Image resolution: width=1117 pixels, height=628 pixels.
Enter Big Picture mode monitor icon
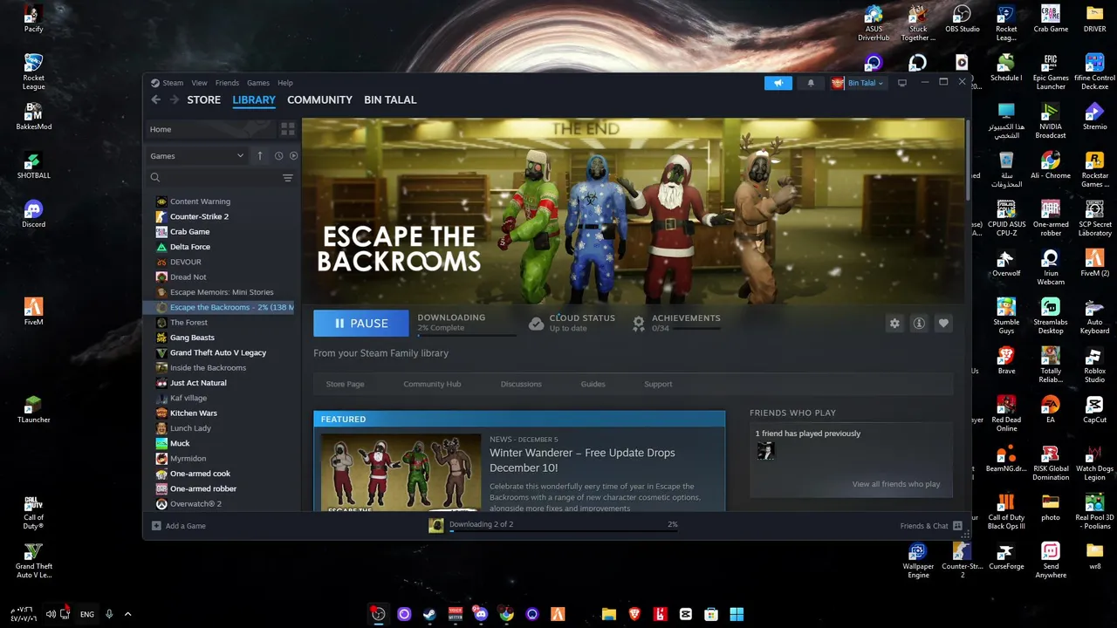click(902, 83)
